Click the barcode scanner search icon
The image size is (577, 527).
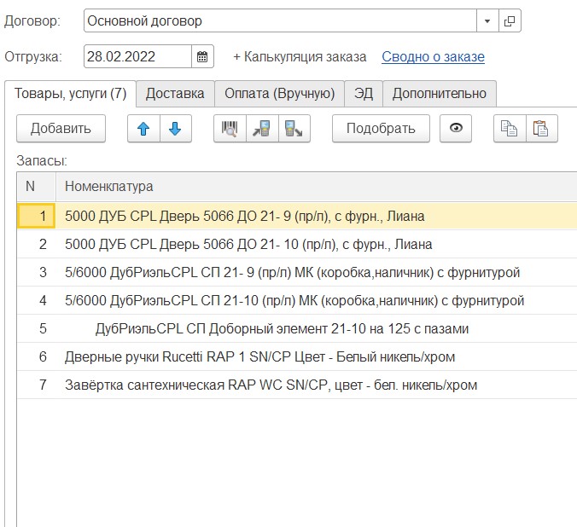point(230,129)
